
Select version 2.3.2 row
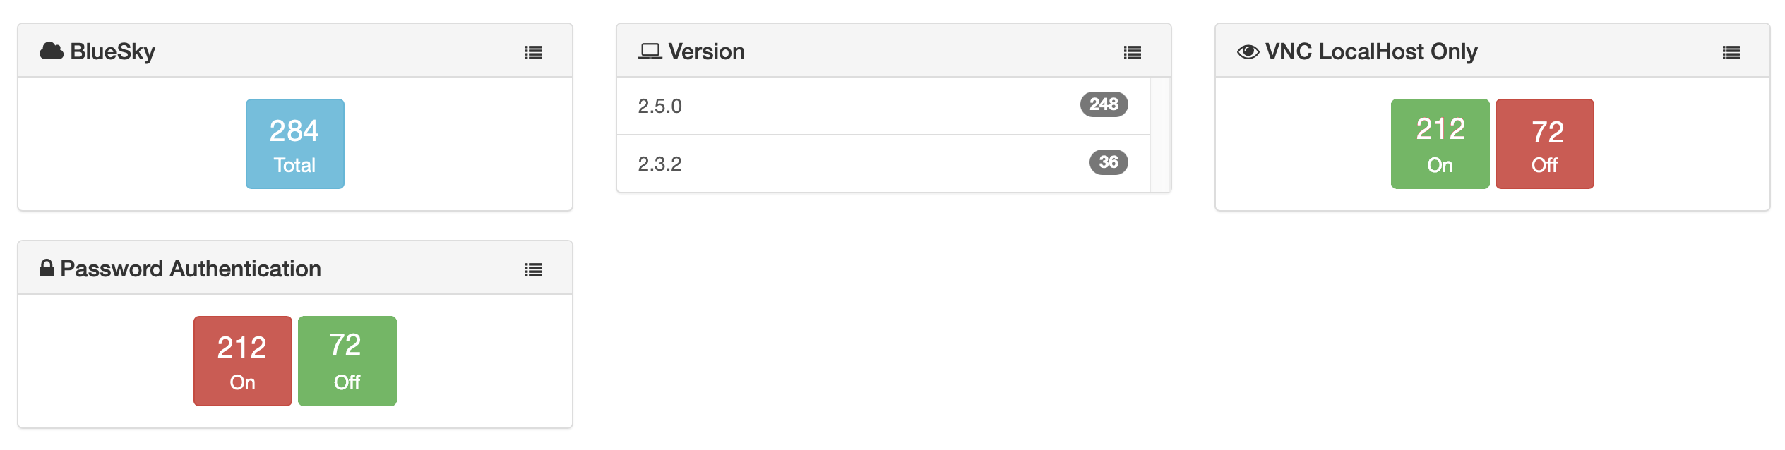[x=847, y=164]
